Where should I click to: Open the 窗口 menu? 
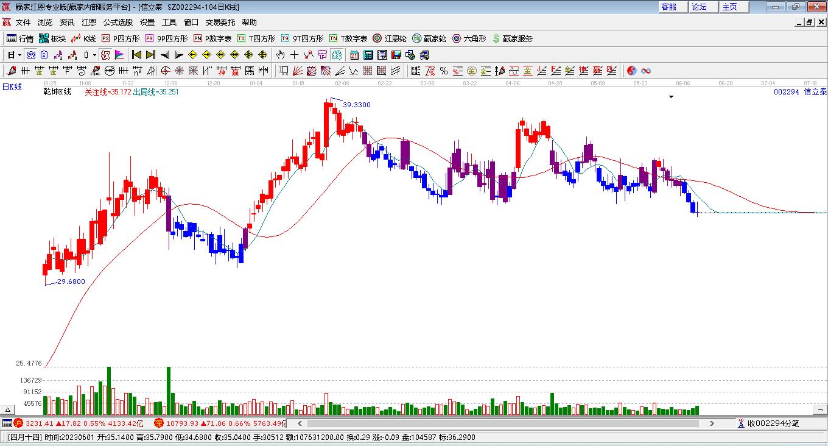[x=191, y=22]
